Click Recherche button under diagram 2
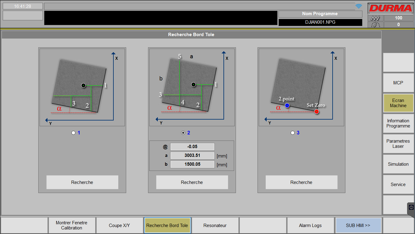The height and width of the screenshot is (234, 415). pyautogui.click(x=192, y=182)
